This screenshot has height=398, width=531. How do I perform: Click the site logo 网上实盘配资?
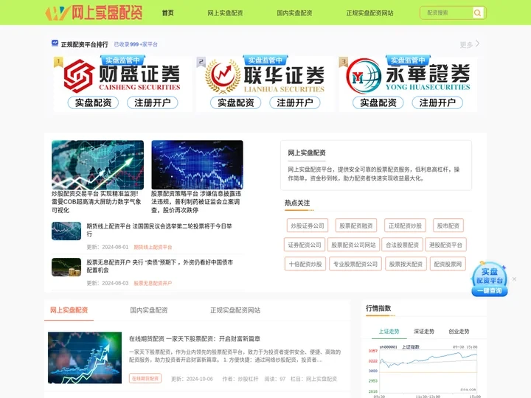94,13
